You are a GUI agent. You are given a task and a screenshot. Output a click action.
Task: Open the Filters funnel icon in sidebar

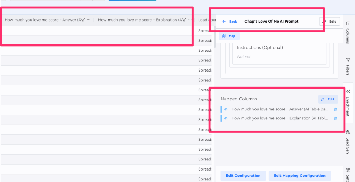click(x=348, y=60)
